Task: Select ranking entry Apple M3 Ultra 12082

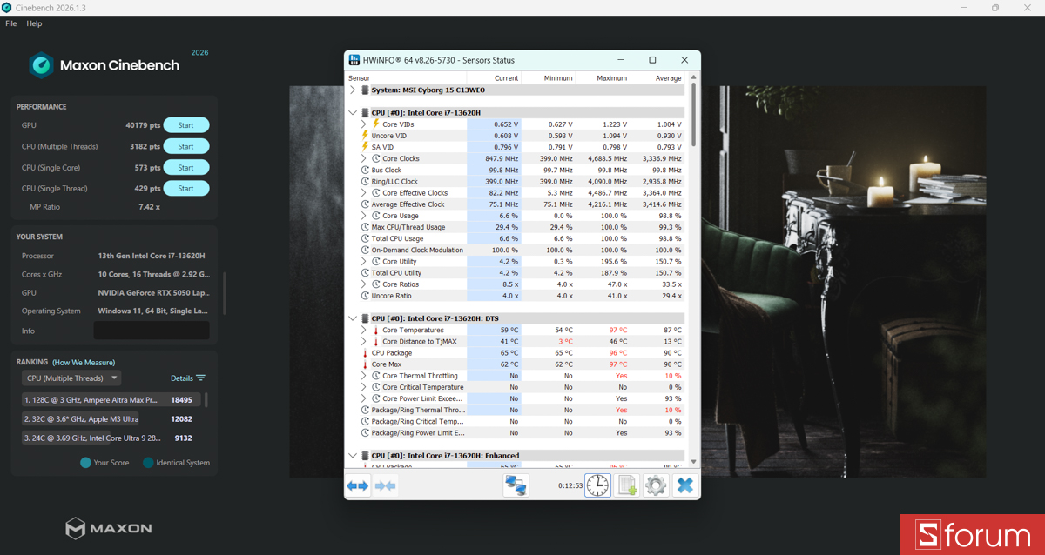Action: point(111,418)
